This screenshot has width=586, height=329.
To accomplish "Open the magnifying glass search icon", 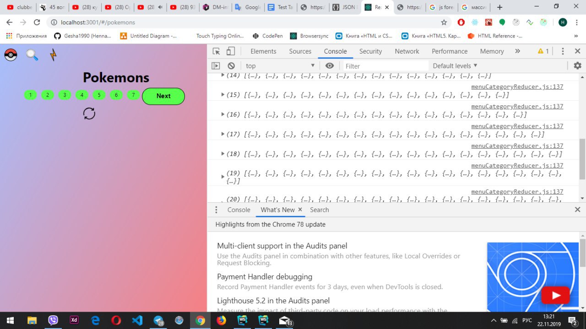I will coord(32,55).
